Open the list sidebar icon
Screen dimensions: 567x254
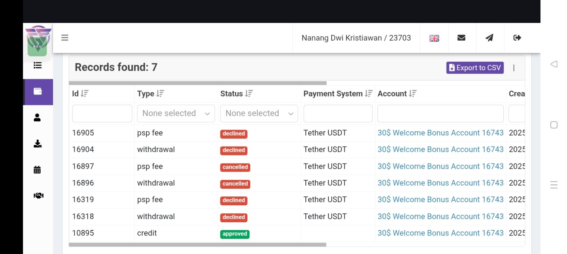pos(38,65)
